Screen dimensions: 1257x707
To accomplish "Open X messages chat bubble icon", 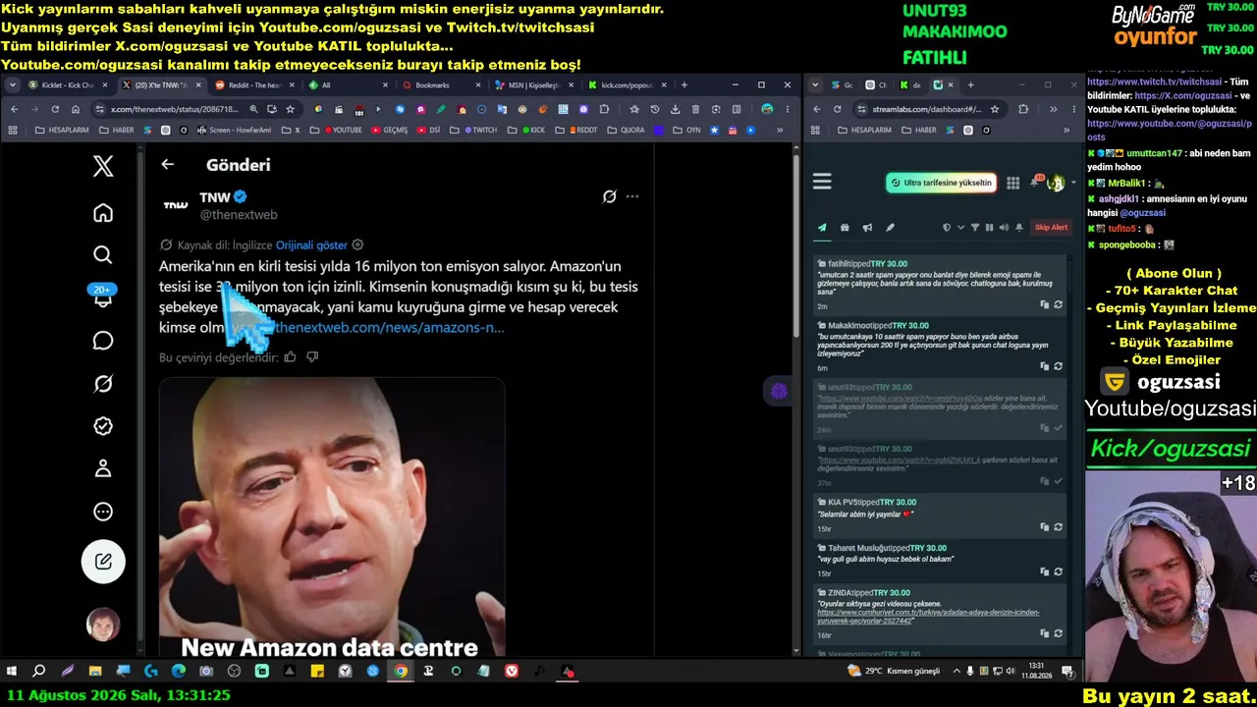I will (103, 341).
